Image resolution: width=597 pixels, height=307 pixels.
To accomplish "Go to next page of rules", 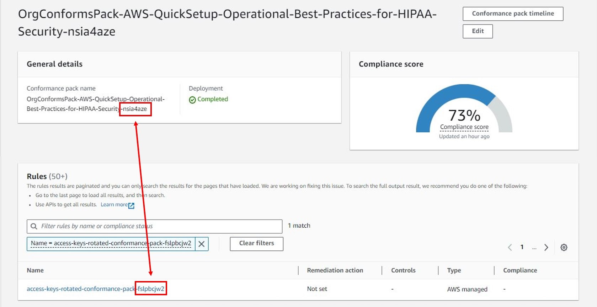I will (x=546, y=247).
